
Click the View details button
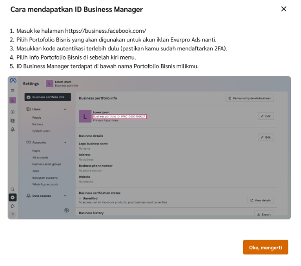[261, 200]
